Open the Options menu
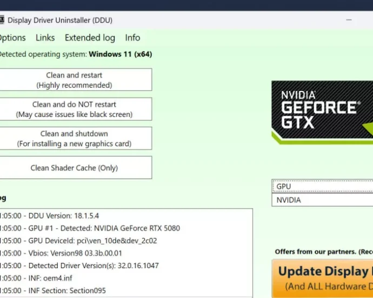 point(12,38)
